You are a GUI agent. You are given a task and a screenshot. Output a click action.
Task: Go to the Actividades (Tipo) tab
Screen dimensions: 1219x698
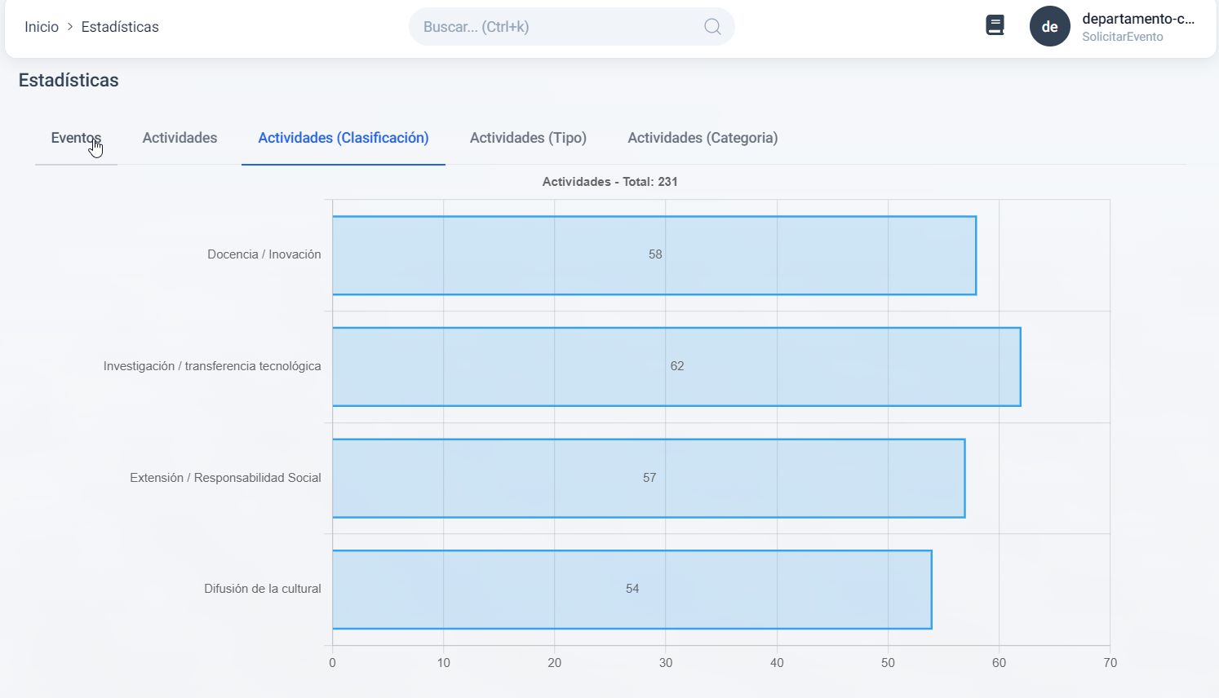pos(528,138)
